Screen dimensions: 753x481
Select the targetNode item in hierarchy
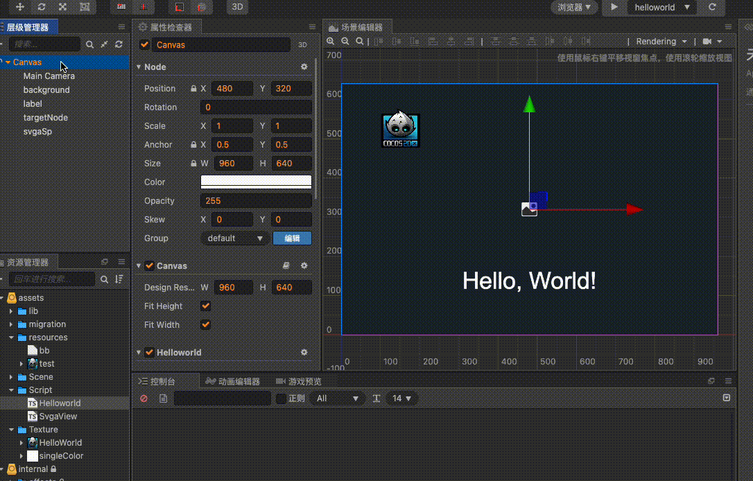[x=45, y=118]
